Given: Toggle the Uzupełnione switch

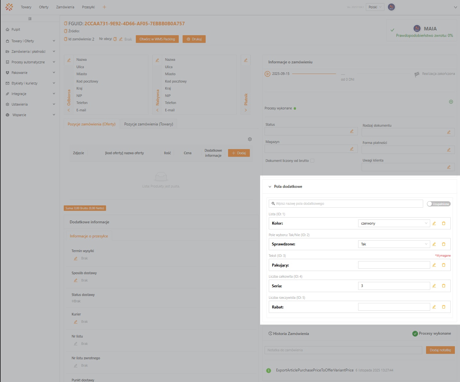Looking at the screenshot, I should coord(439,204).
